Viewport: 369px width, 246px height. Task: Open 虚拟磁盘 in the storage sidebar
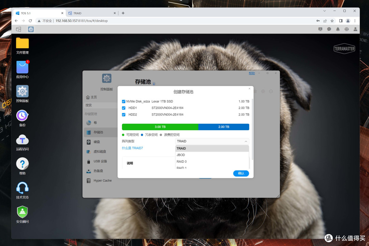point(100,152)
